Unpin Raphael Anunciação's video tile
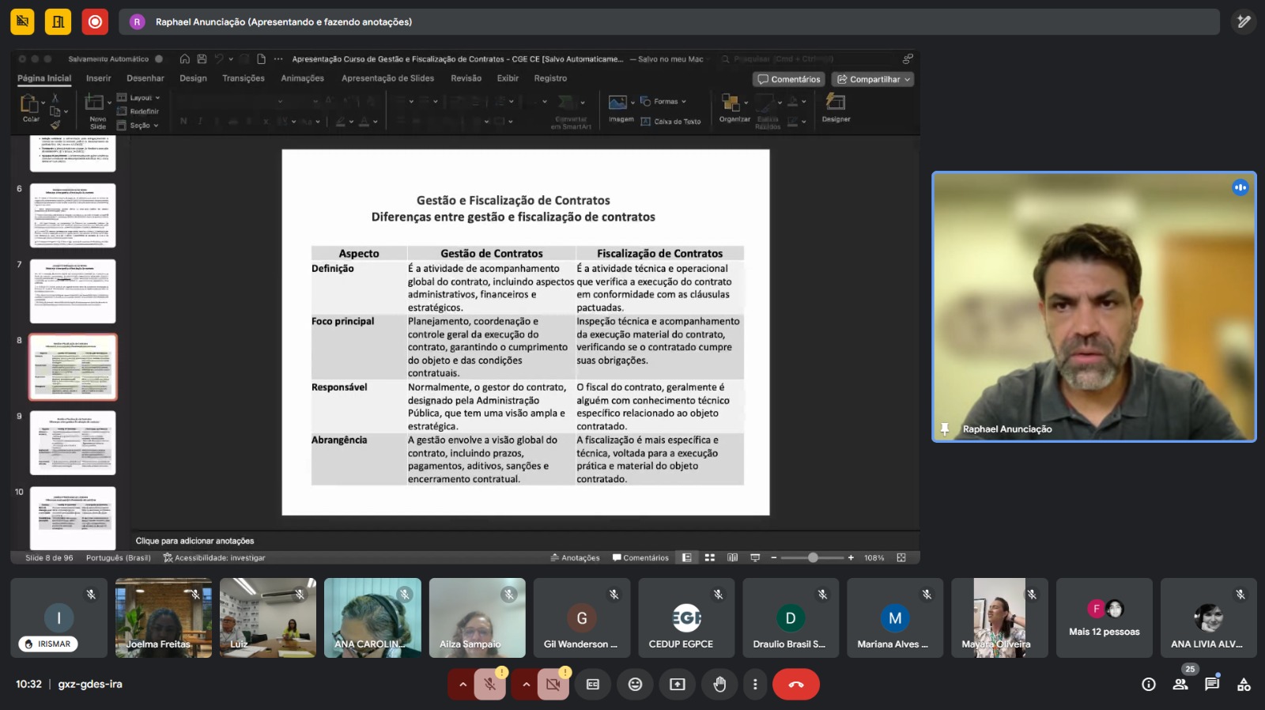 (944, 429)
